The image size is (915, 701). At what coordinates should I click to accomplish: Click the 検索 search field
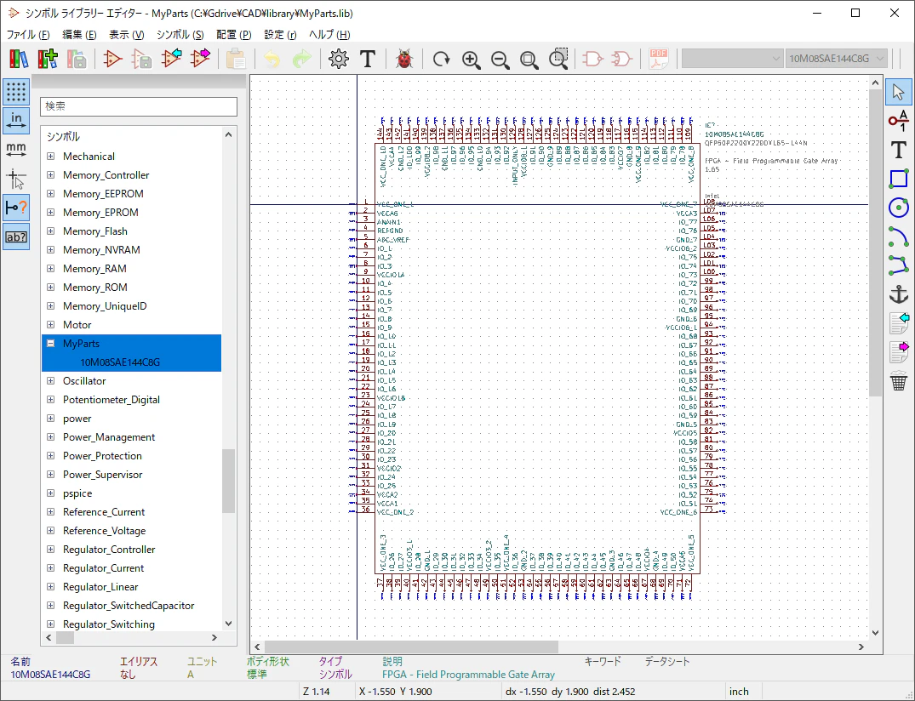point(139,106)
